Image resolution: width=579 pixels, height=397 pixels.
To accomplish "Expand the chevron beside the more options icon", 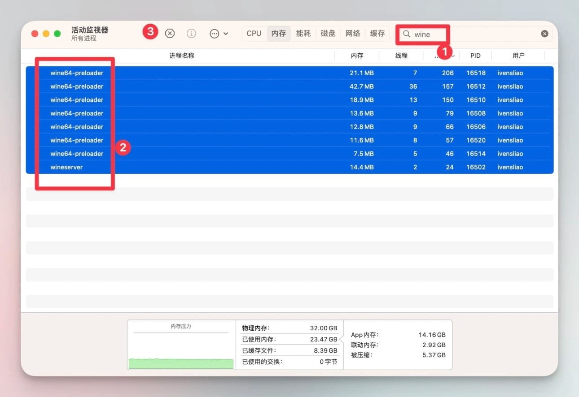I will (x=225, y=33).
